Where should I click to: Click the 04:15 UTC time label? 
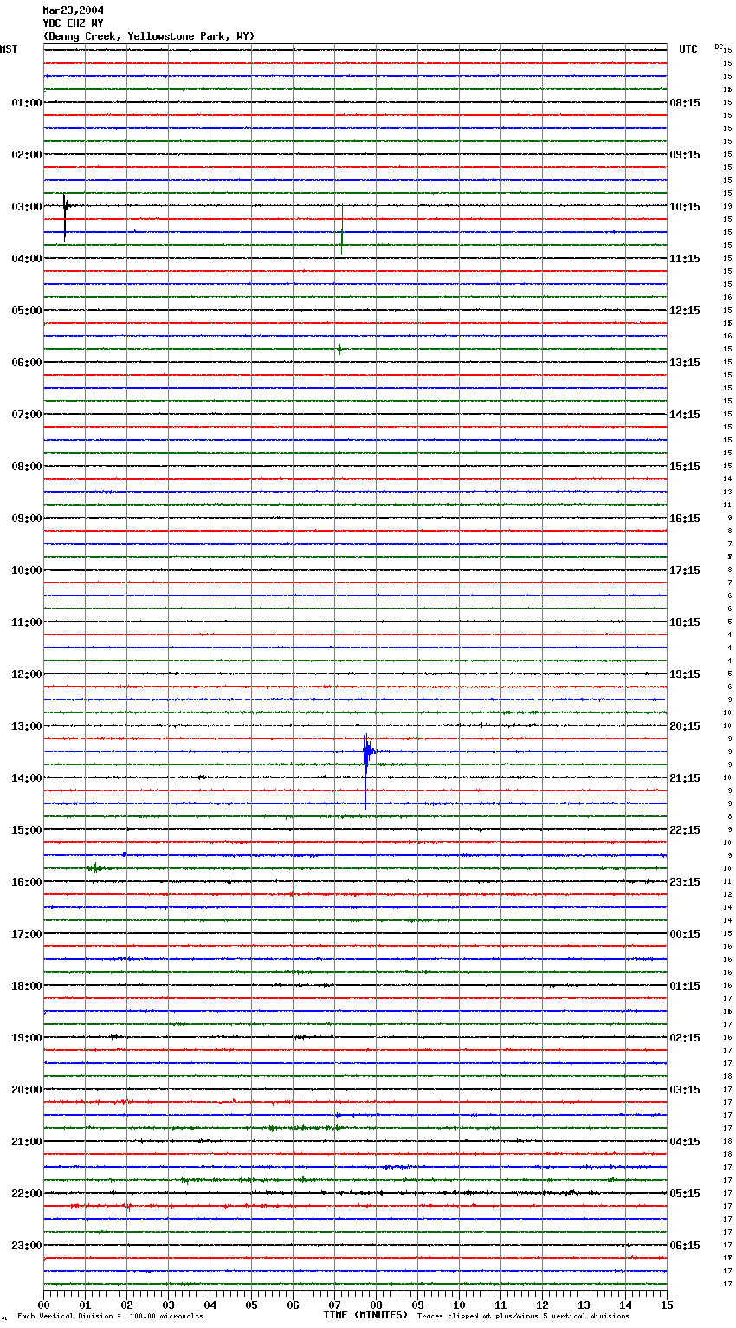point(685,1142)
